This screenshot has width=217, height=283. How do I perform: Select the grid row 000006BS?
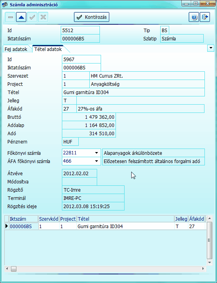[105, 226]
